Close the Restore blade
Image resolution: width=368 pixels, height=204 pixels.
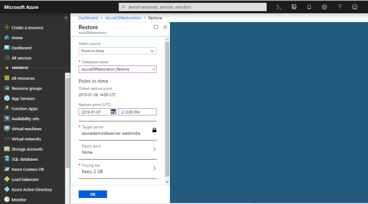click(x=165, y=27)
